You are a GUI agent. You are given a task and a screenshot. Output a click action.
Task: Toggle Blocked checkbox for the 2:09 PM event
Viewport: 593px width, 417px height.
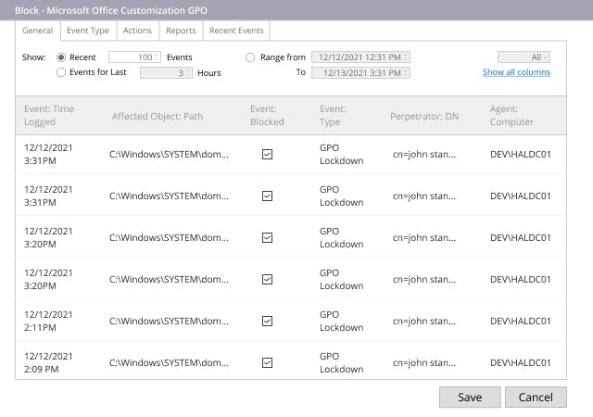(x=268, y=362)
